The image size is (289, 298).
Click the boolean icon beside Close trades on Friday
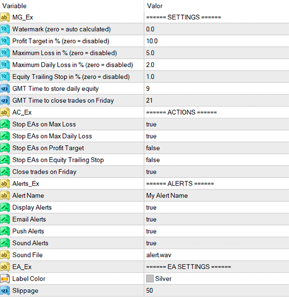(5, 172)
